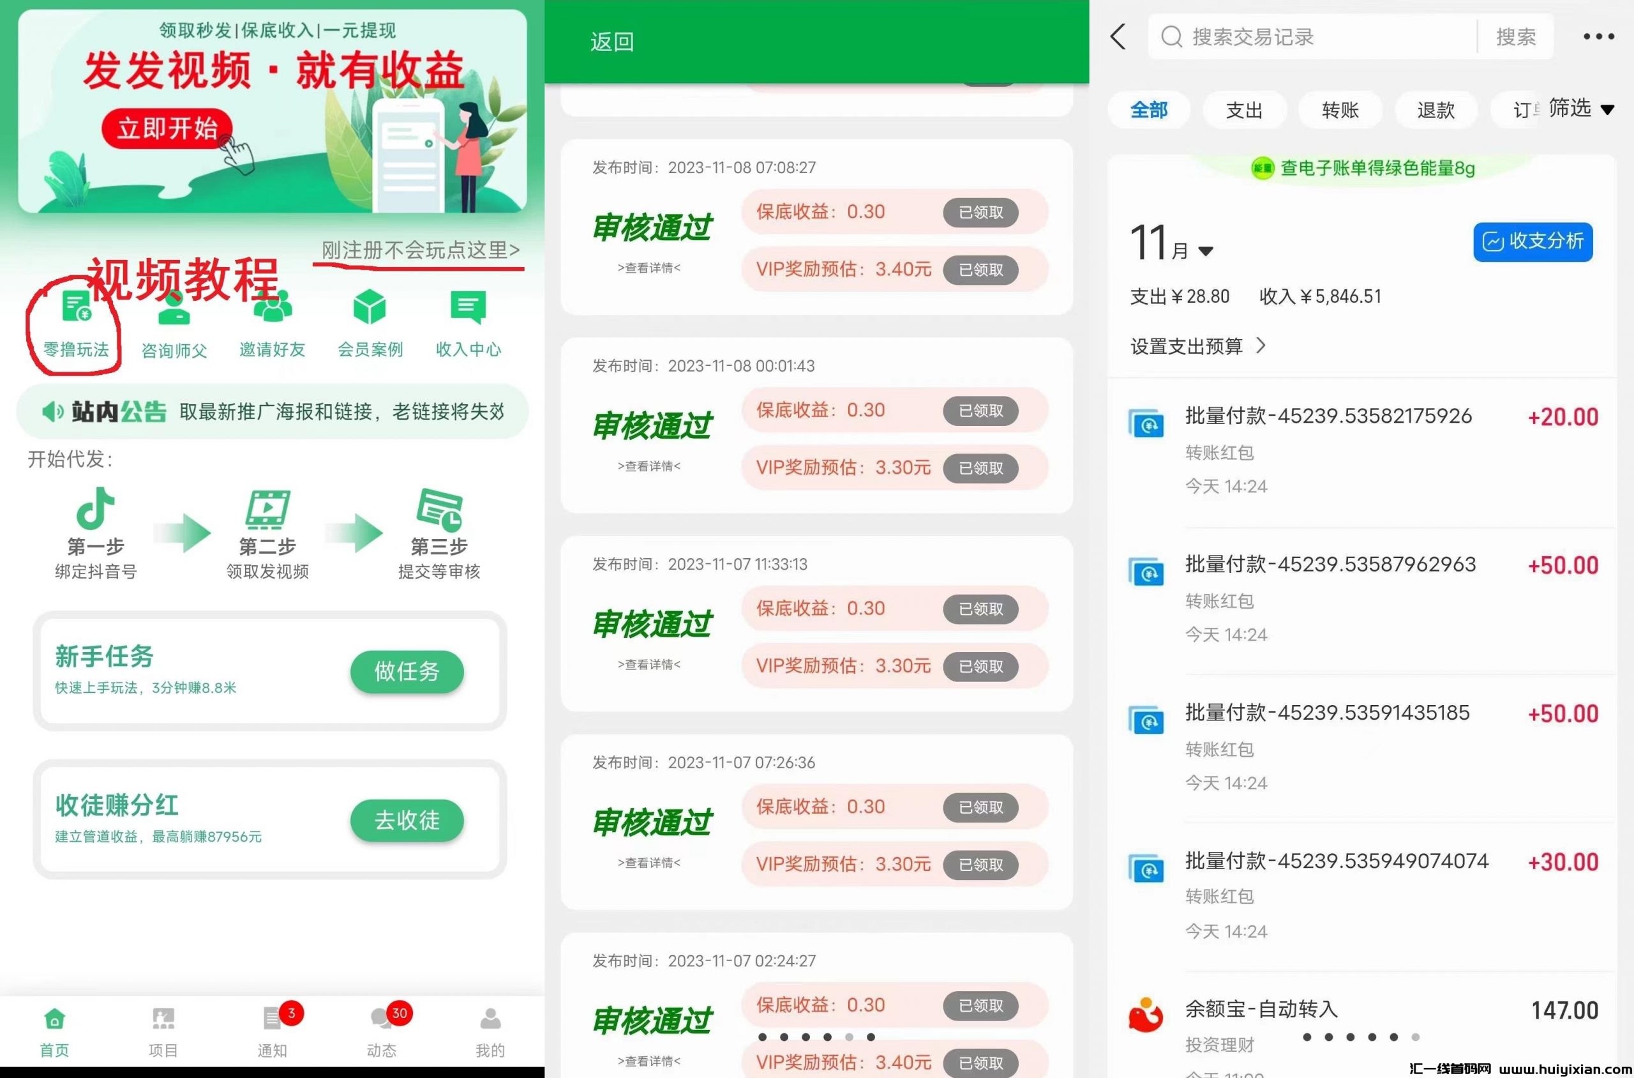The width and height of the screenshot is (1634, 1078).
Task: Expand 设置支出预算 chevron
Action: (1260, 345)
